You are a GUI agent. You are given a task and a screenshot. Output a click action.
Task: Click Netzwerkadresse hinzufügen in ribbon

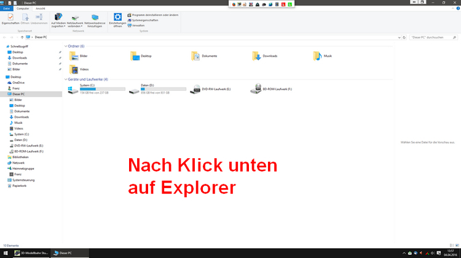(94, 20)
